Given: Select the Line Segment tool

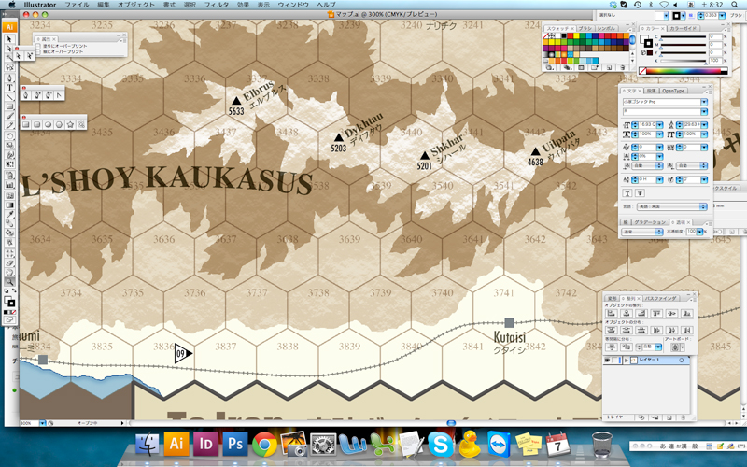Looking at the screenshot, I should 9,97.
